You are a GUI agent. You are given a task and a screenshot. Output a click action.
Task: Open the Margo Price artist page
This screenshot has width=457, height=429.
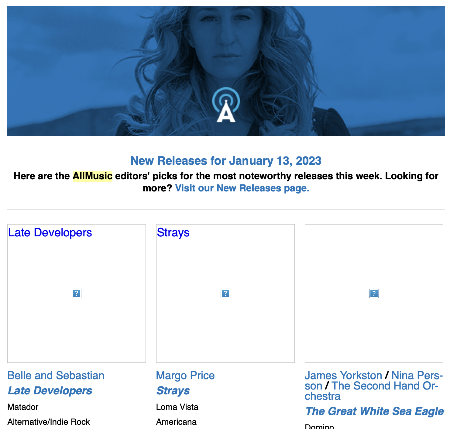(185, 376)
